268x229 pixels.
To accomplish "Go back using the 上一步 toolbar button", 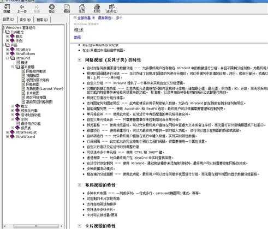I will (22, 9).
